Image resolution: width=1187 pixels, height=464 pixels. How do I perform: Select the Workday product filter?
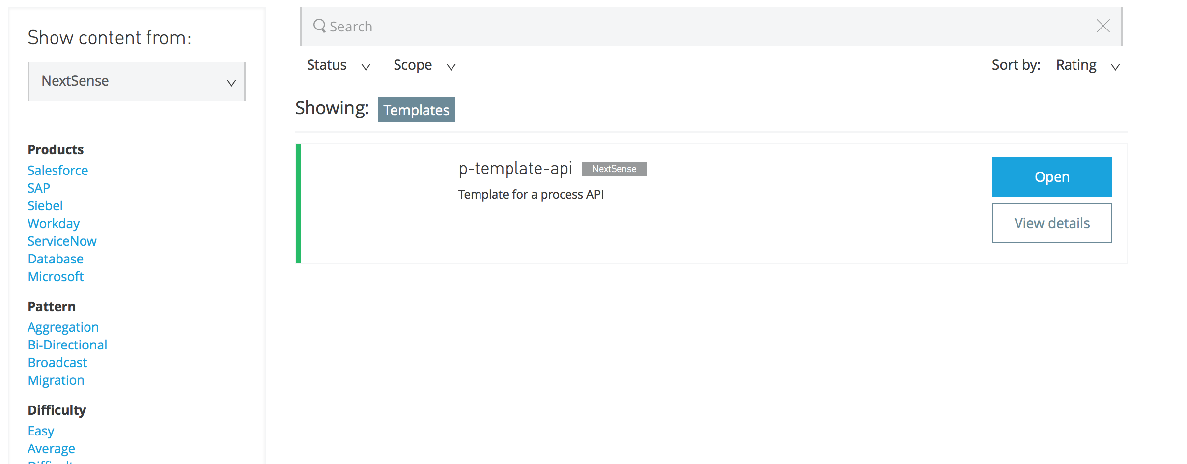pyautogui.click(x=54, y=224)
